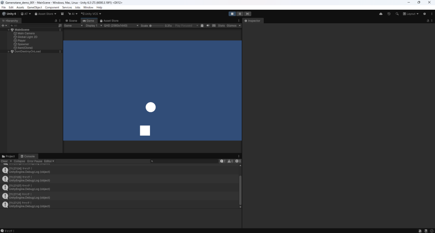This screenshot has height=233, width=435.
Task: Collapse the MainScene tree
Action: (x=8, y=30)
